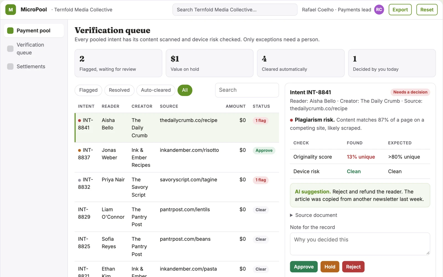The image size is (443, 277).
Task: Click the Export button
Action: click(x=400, y=10)
